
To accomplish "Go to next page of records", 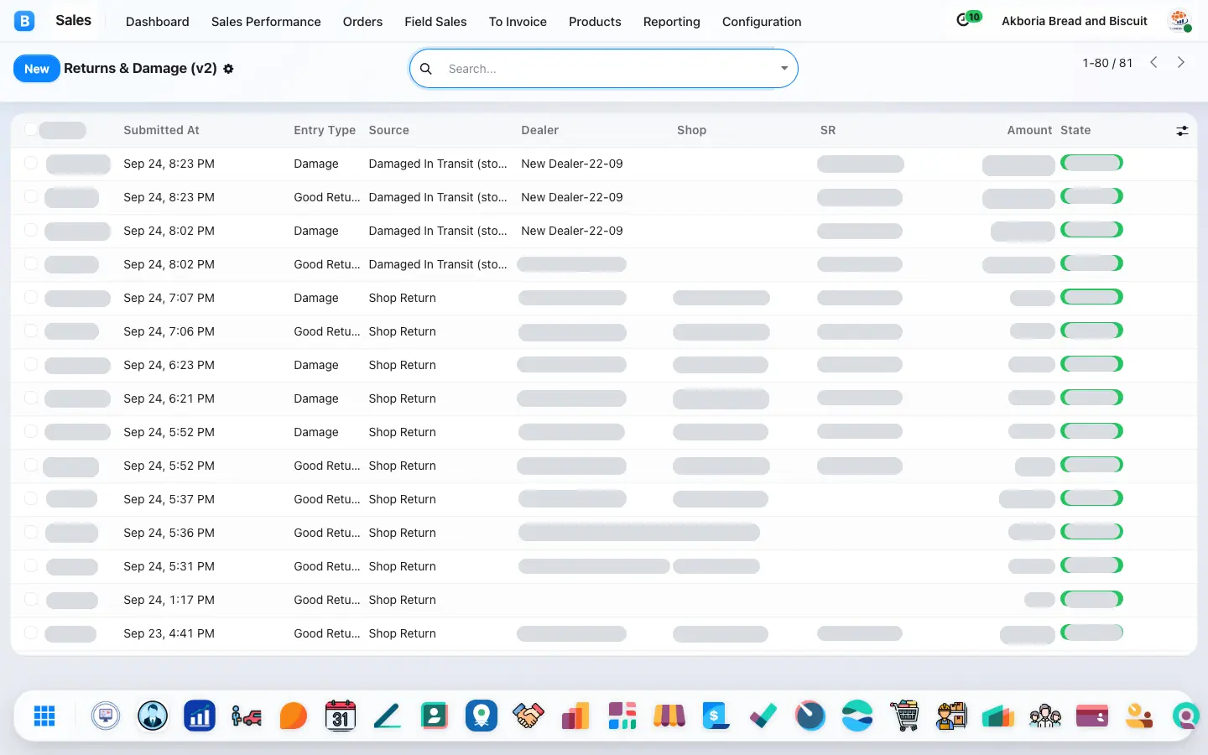I will click(1181, 63).
